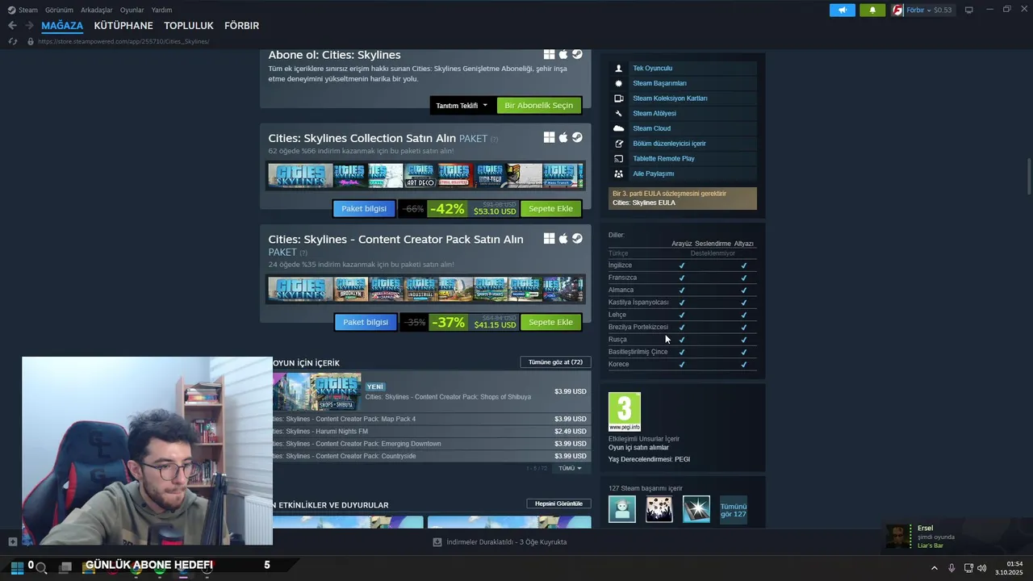This screenshot has width=1033, height=581.
Task: Click the Tek Oyunculu single-player icon
Action: pyautogui.click(x=619, y=69)
